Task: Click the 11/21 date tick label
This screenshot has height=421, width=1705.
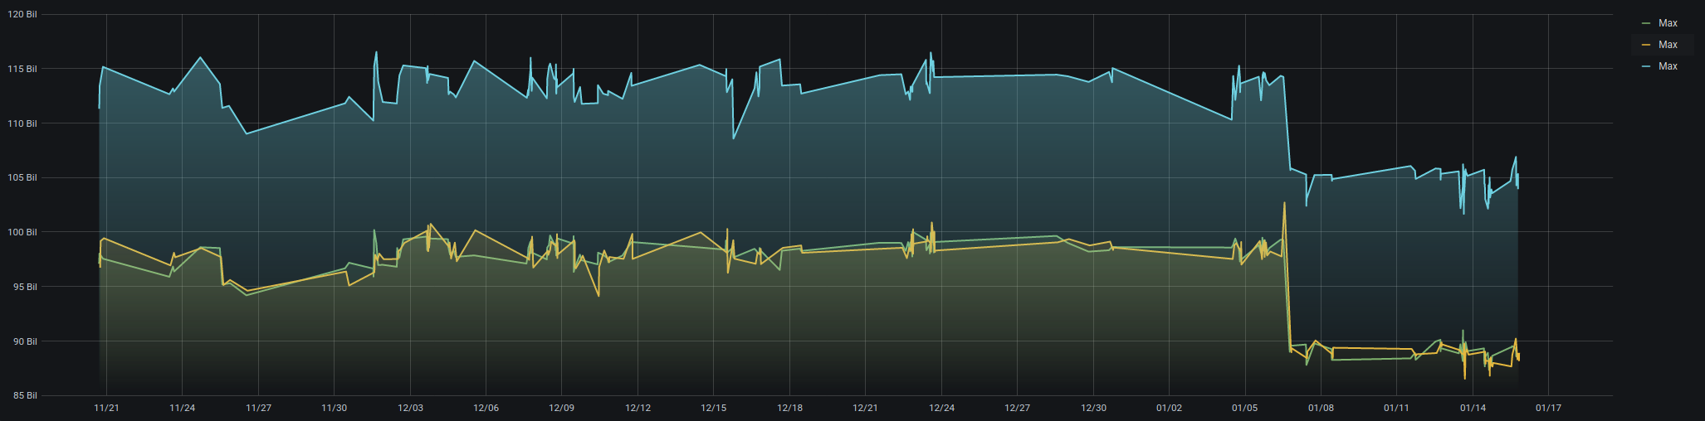Action: coord(106,408)
